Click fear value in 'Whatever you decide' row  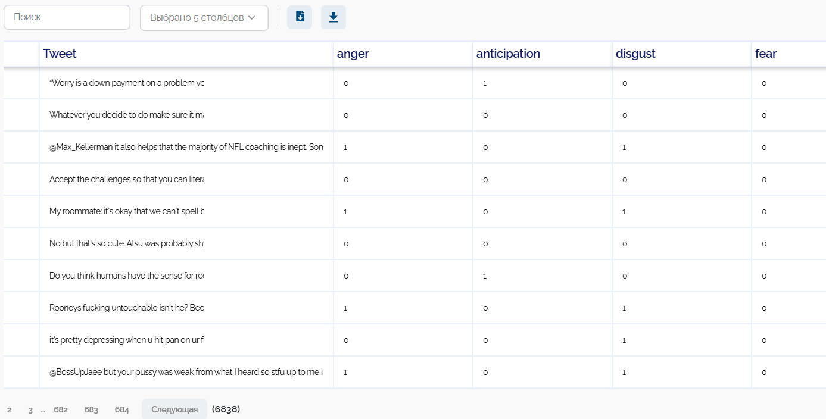[x=764, y=115]
